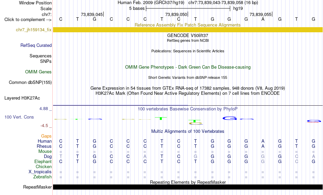Click the OMIM Gene Phenotypes title text

click(188, 67)
